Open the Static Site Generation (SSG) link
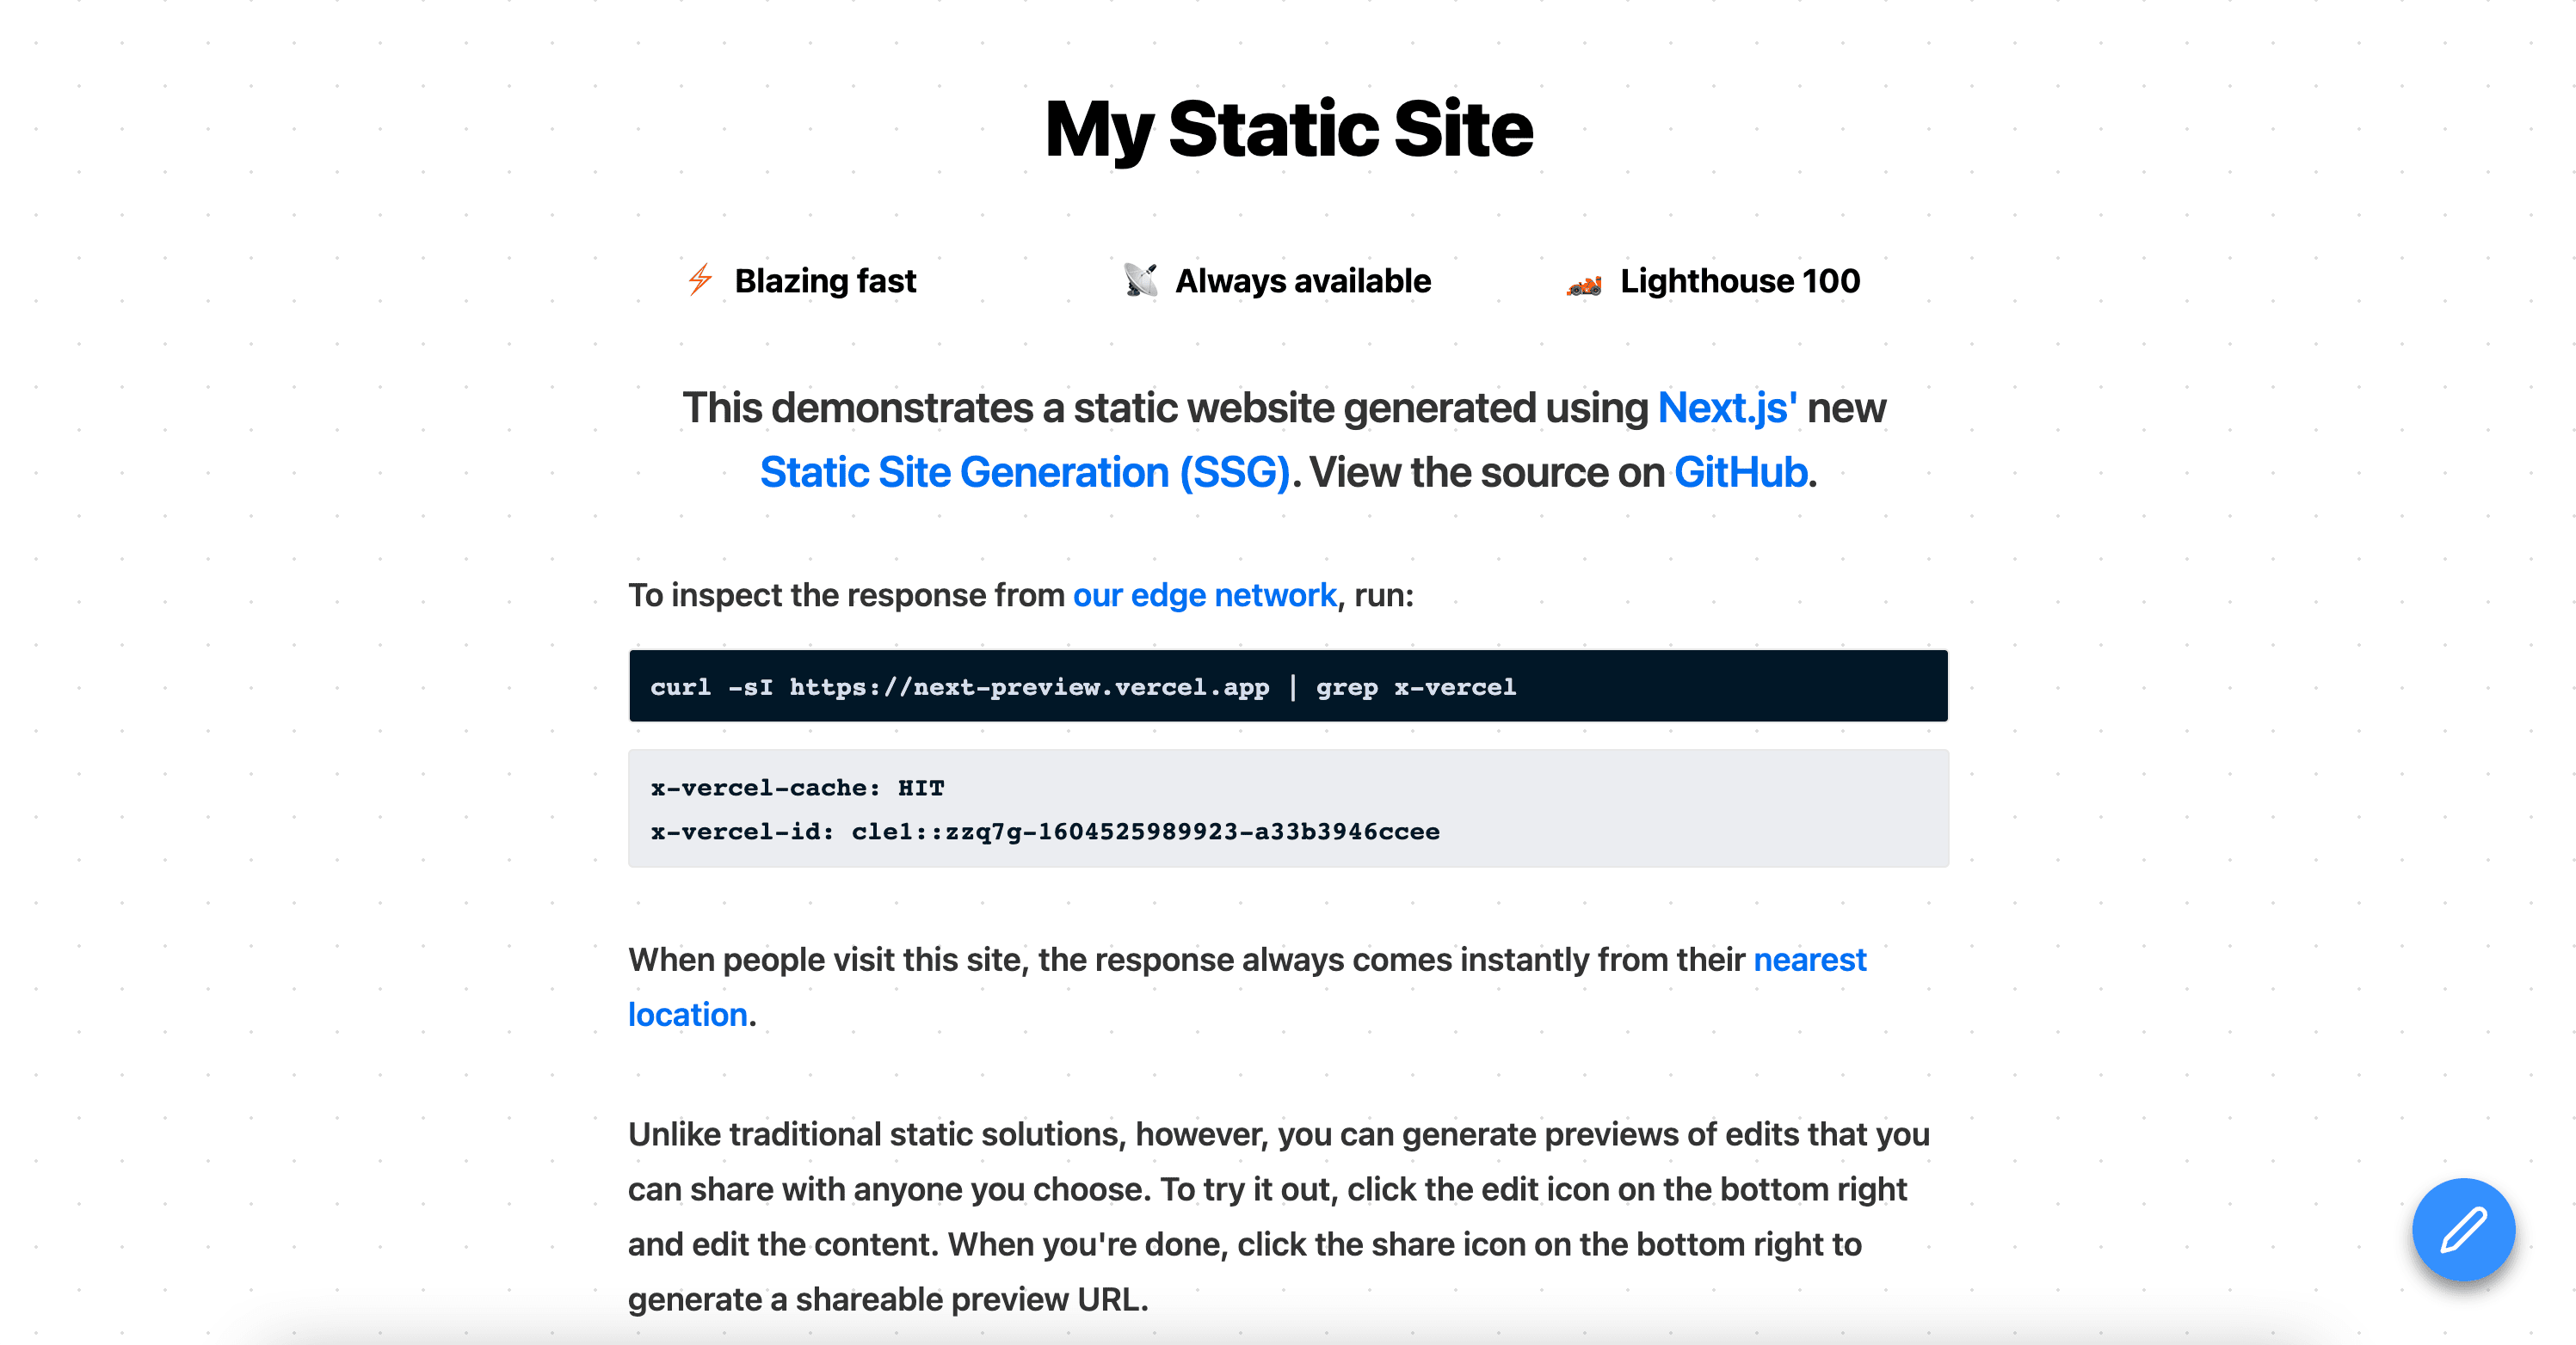2576x1345 pixels. (1024, 471)
